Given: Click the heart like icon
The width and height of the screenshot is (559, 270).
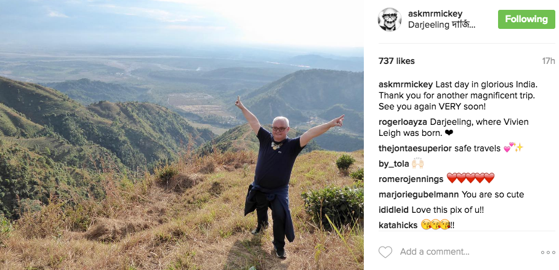Looking at the screenshot, I should point(385,252).
